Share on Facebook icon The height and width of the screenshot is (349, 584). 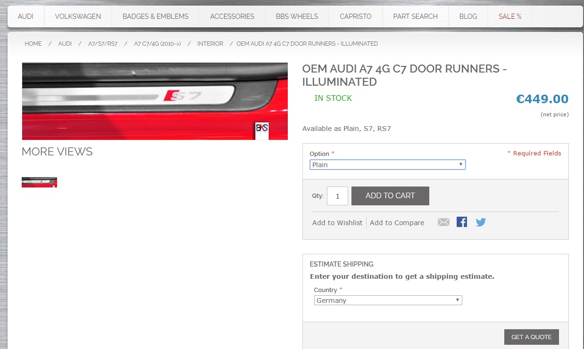pos(462,222)
